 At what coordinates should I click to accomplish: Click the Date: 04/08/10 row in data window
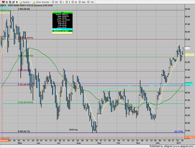tap(62, 16)
